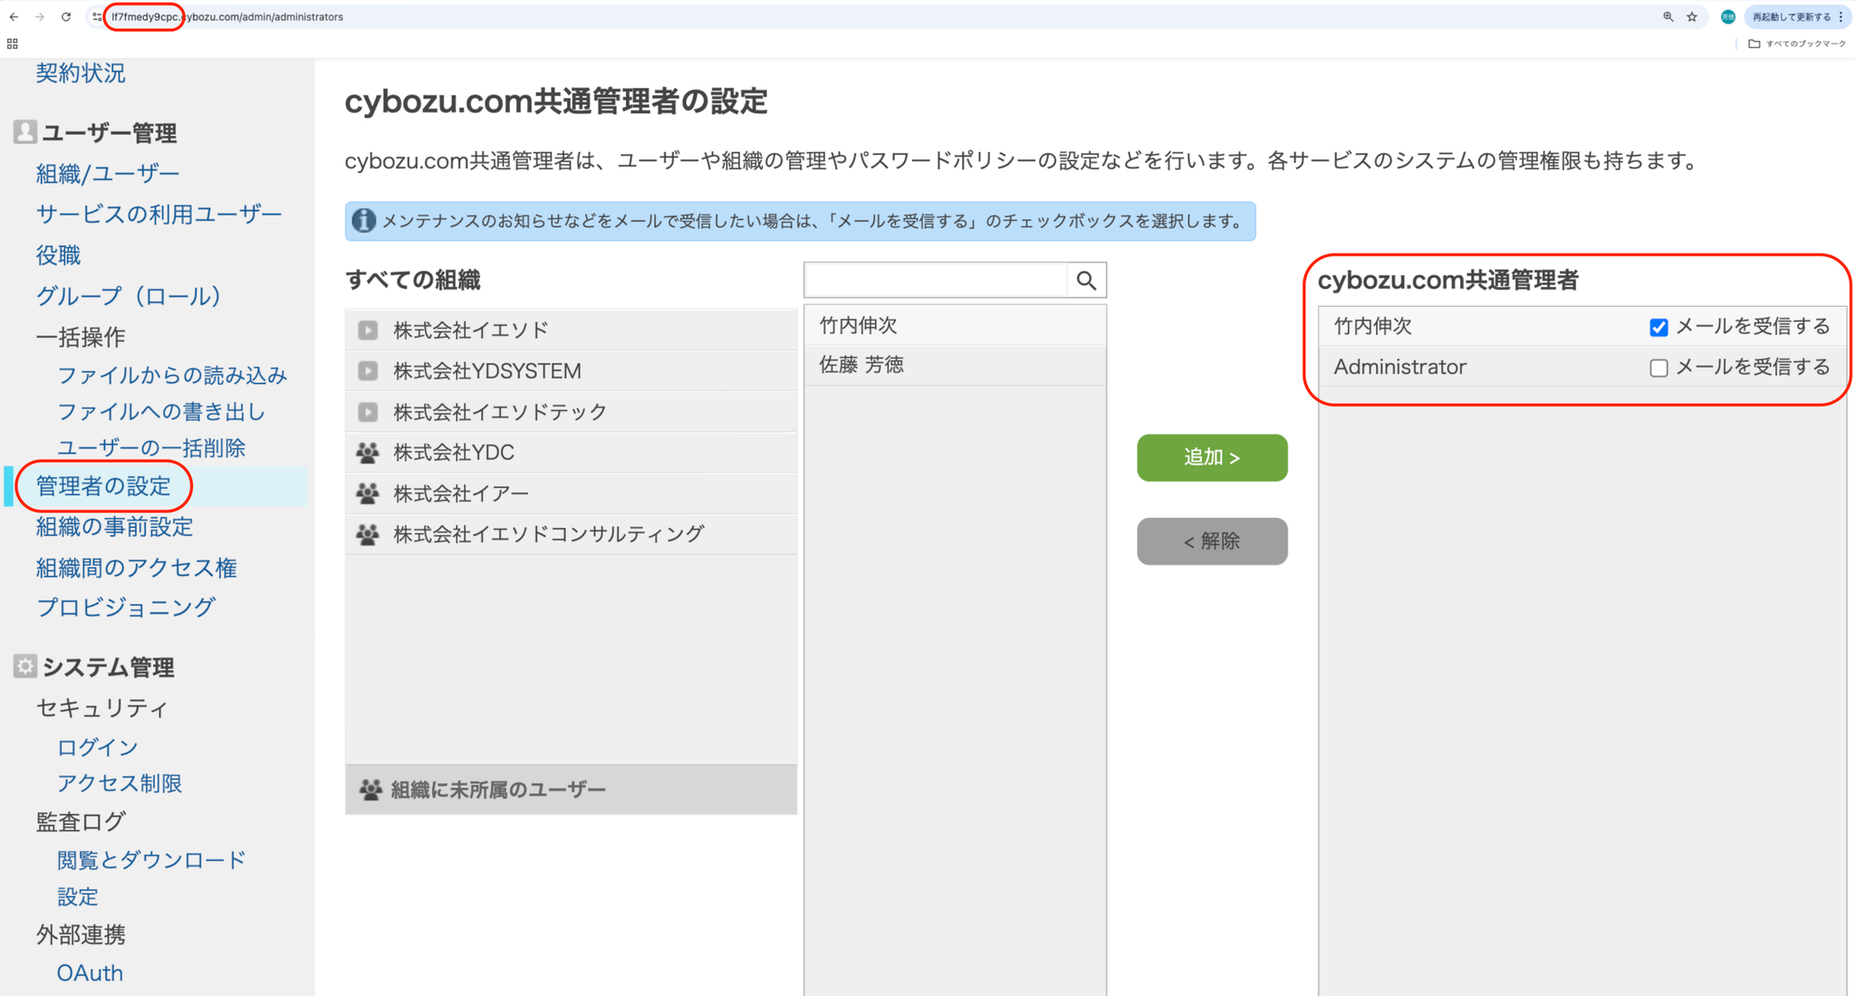The image size is (1855, 996).
Task: Open 契約状況 in the sidebar
Action: point(81,73)
